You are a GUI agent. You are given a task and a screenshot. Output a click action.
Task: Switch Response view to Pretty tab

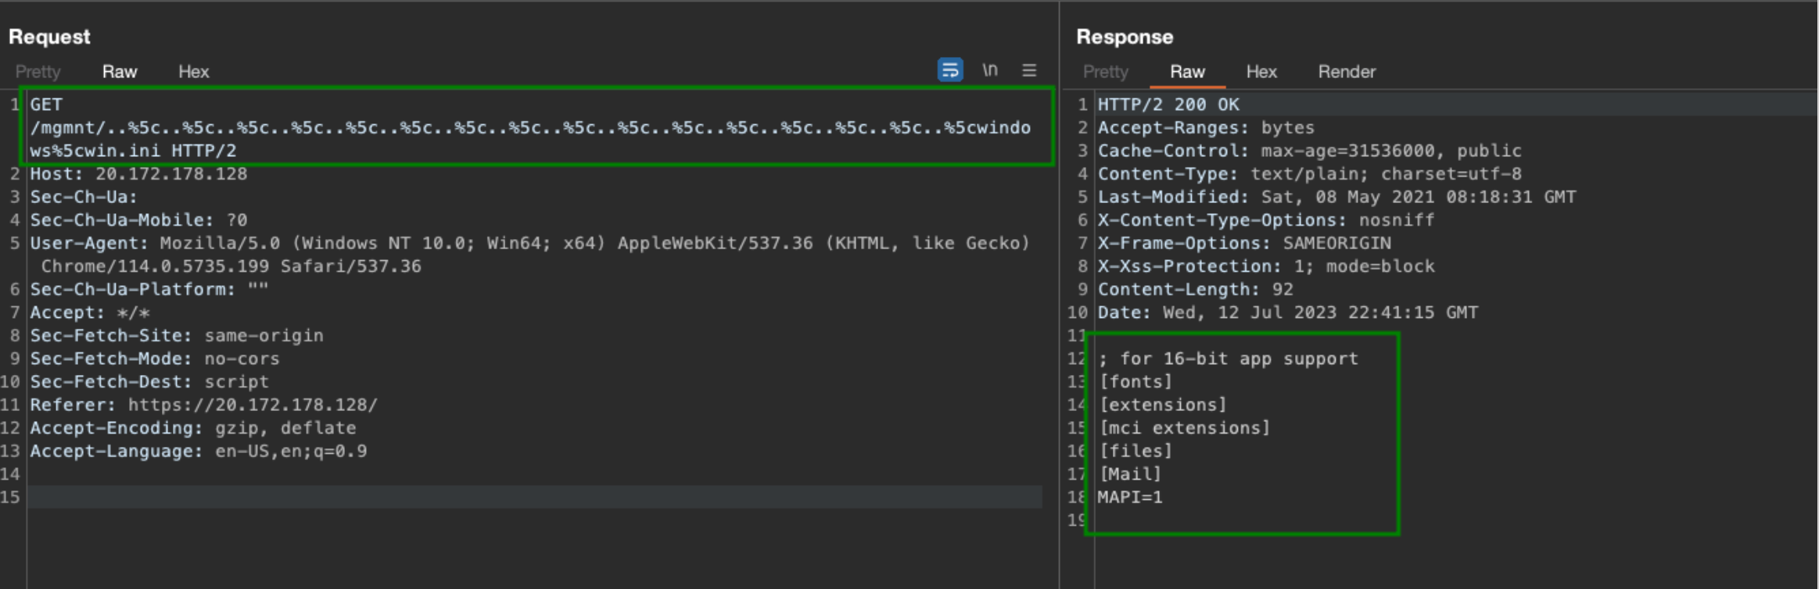[x=1106, y=72]
